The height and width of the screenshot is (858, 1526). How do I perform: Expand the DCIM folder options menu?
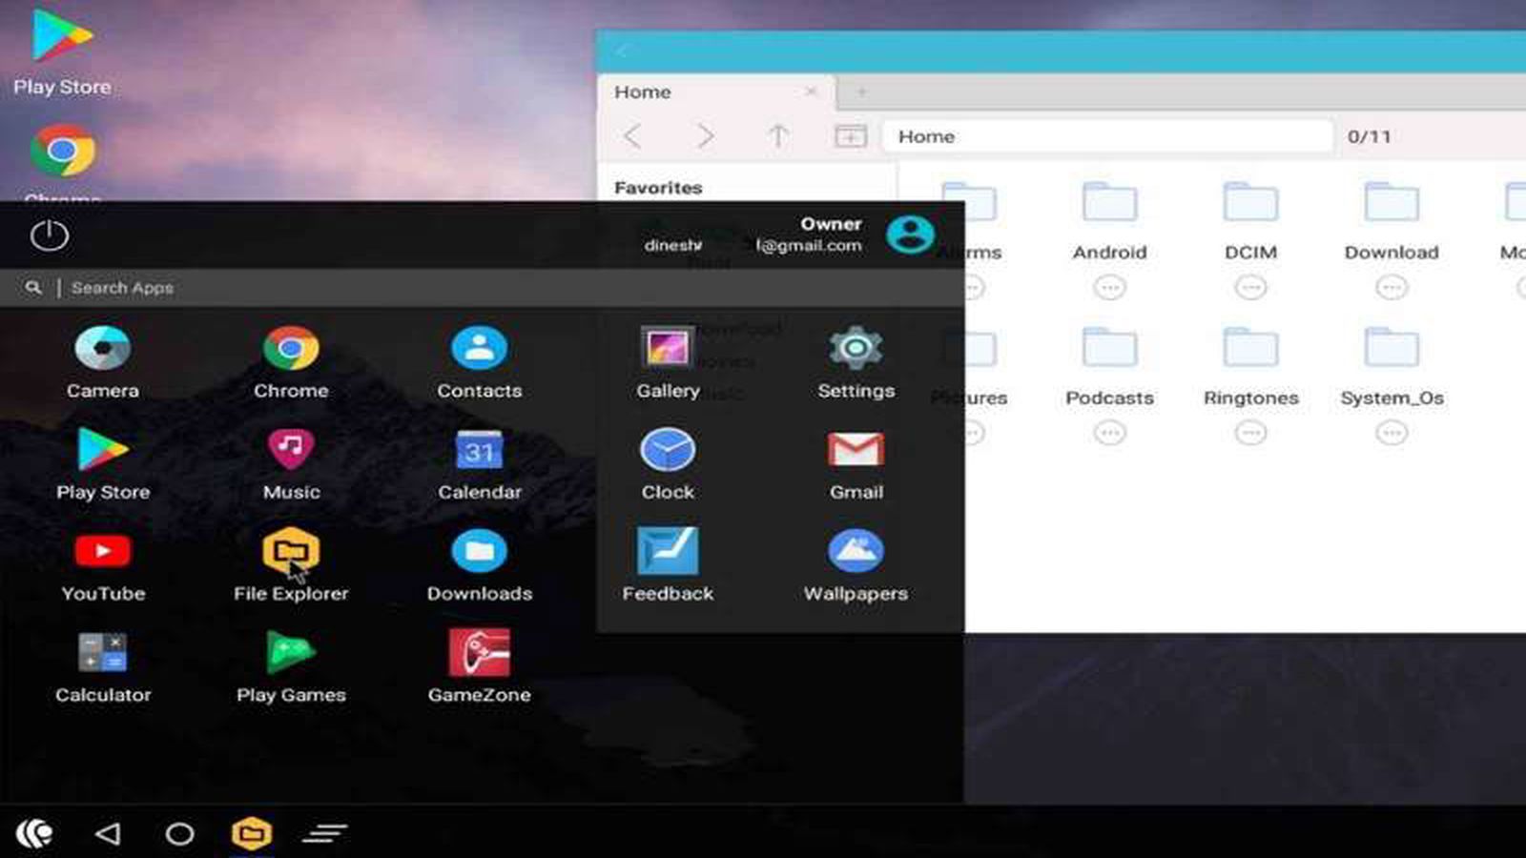(x=1250, y=287)
